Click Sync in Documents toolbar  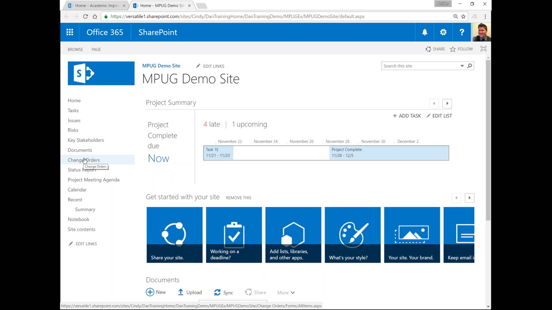click(223, 292)
